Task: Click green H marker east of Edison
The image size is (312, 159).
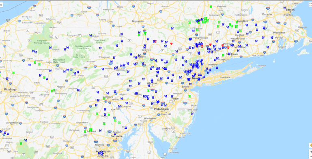Action: click(x=189, y=96)
